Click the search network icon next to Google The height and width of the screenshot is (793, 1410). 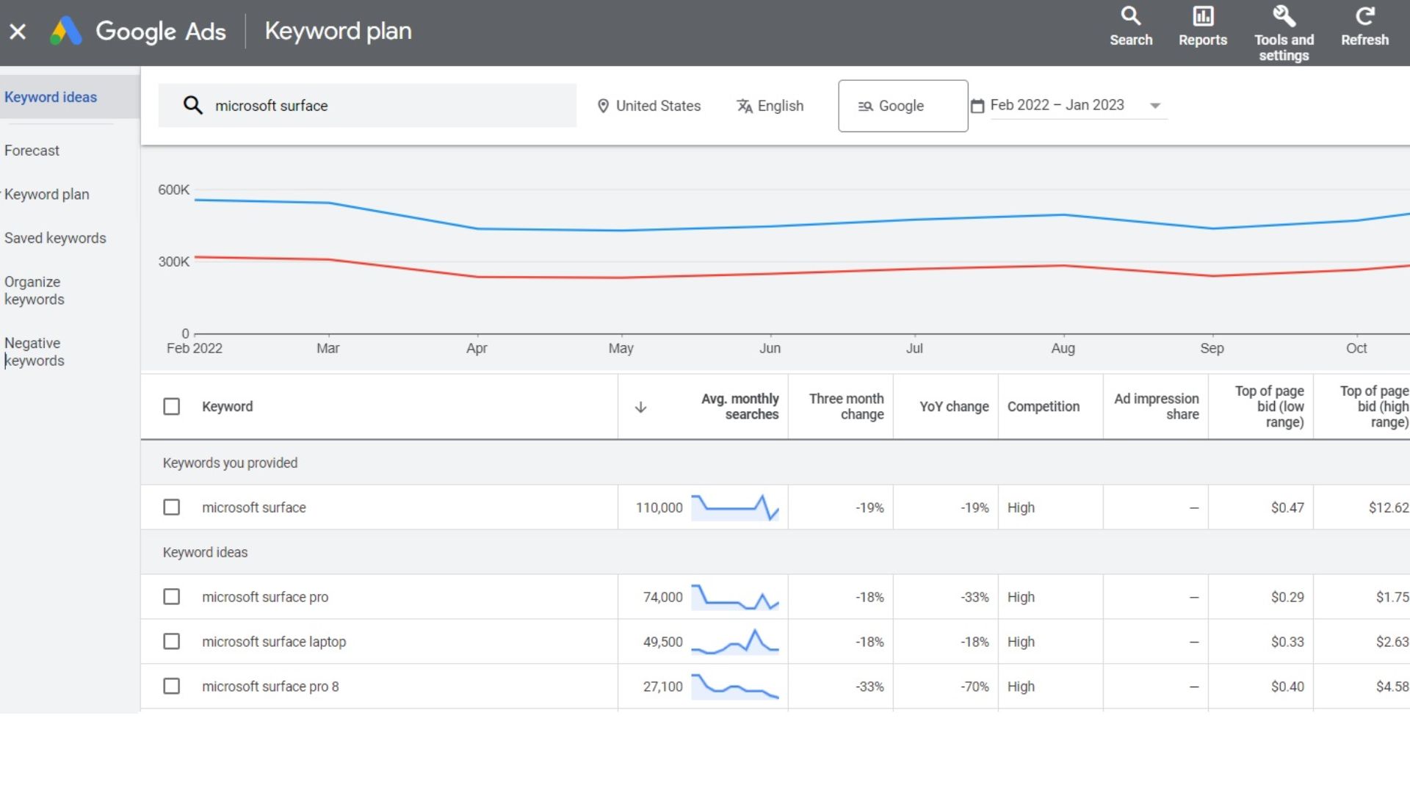[865, 106]
